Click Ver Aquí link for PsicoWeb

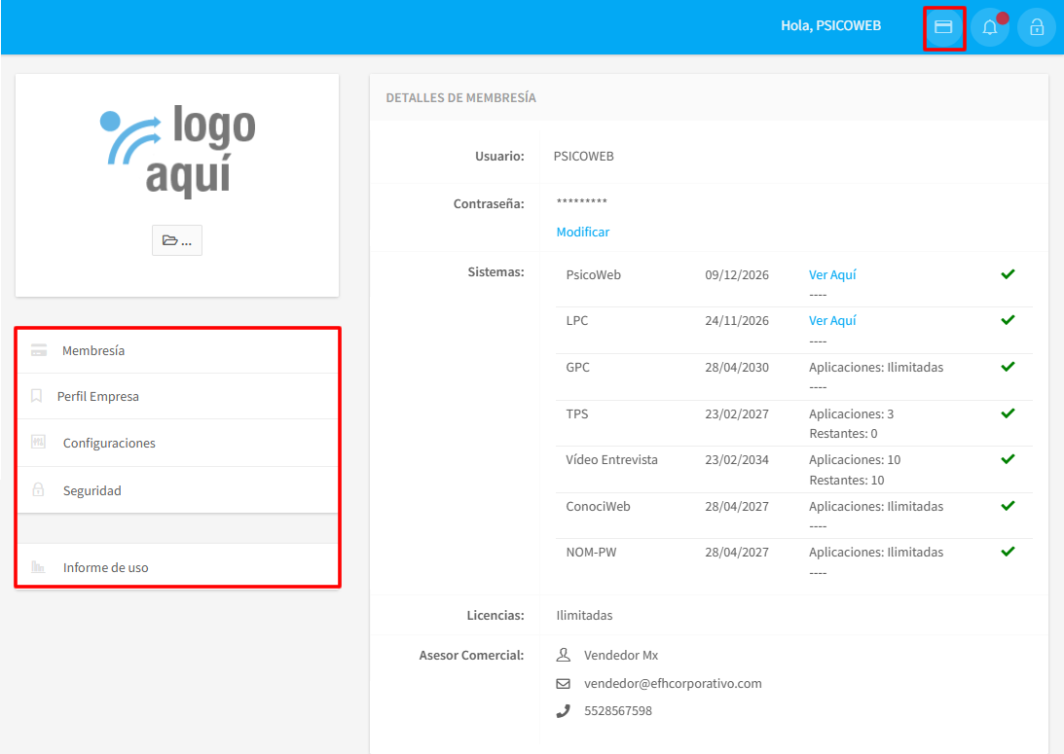(832, 274)
